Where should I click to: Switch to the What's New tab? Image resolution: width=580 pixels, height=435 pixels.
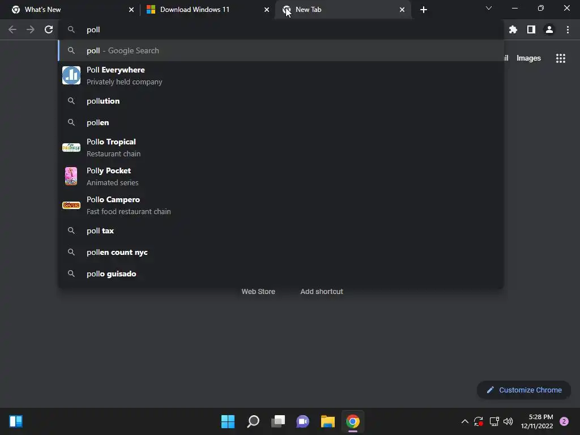point(72,10)
